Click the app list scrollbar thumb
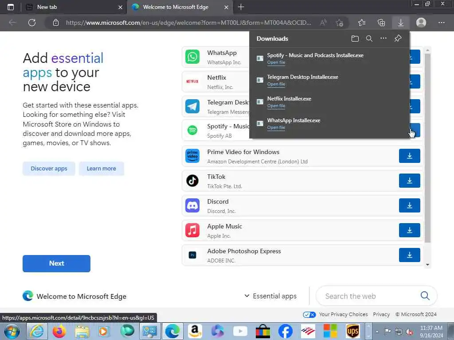Image resolution: width=454 pixels, height=340 pixels. point(428,147)
